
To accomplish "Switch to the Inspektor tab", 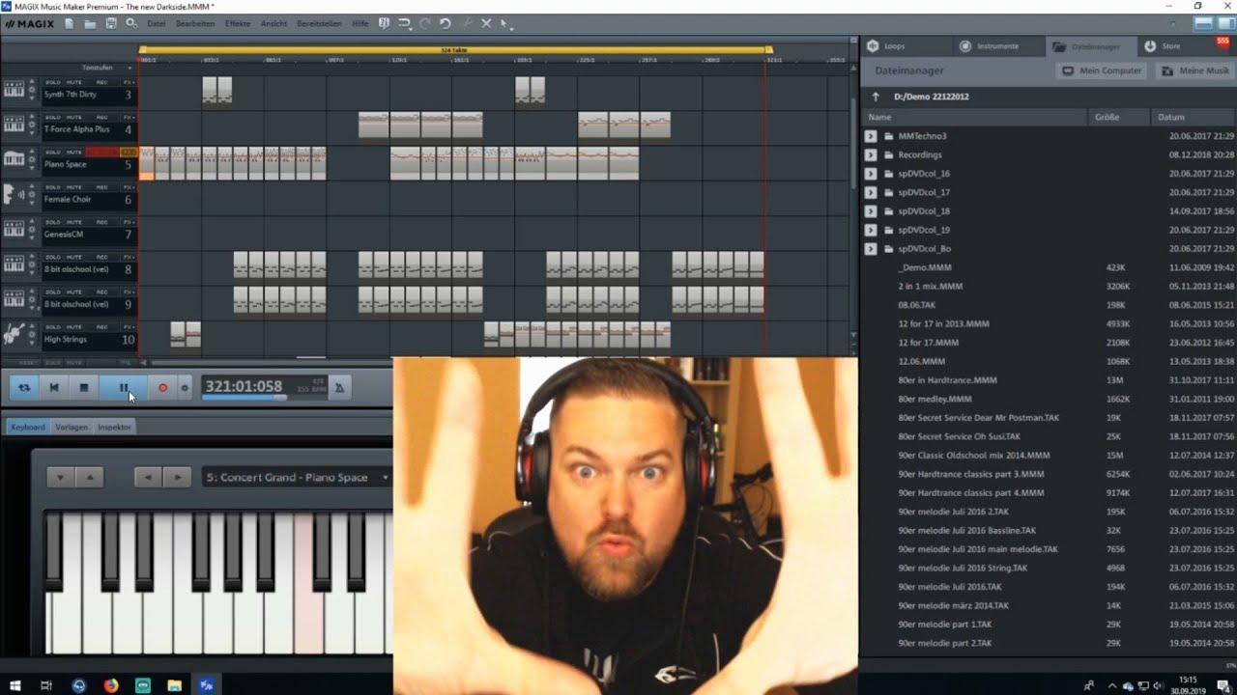I will tap(114, 427).
